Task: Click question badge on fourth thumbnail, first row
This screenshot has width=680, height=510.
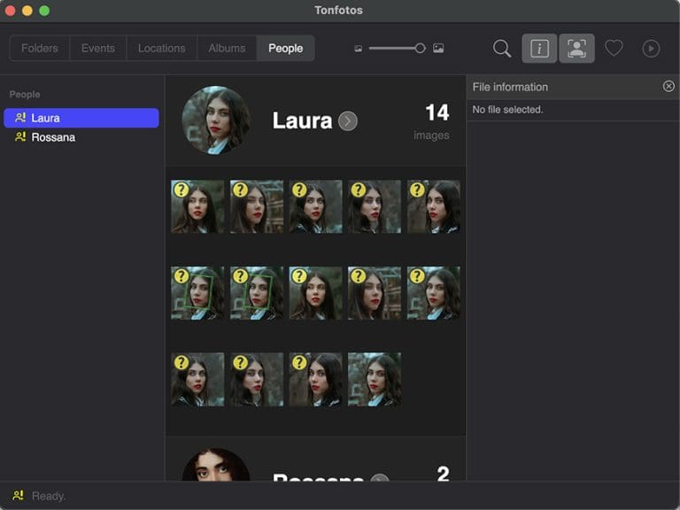Action: tap(359, 189)
